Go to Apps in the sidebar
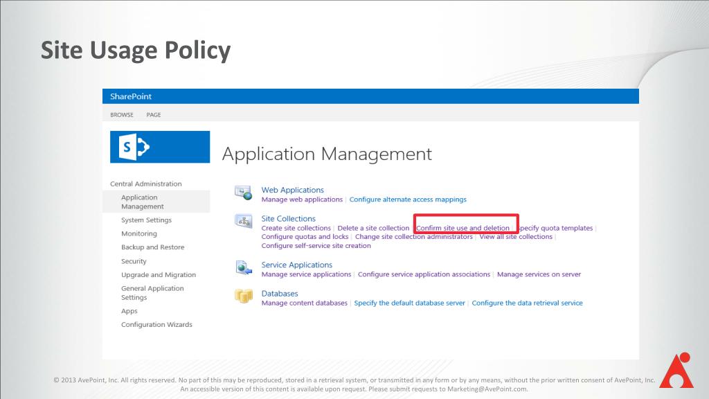Screen dimensions: 709x399 click(x=129, y=311)
